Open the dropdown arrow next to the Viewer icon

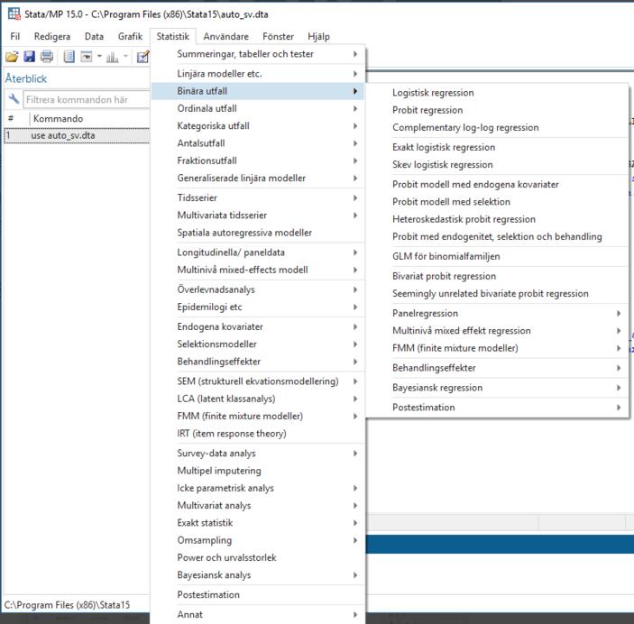coord(99,56)
